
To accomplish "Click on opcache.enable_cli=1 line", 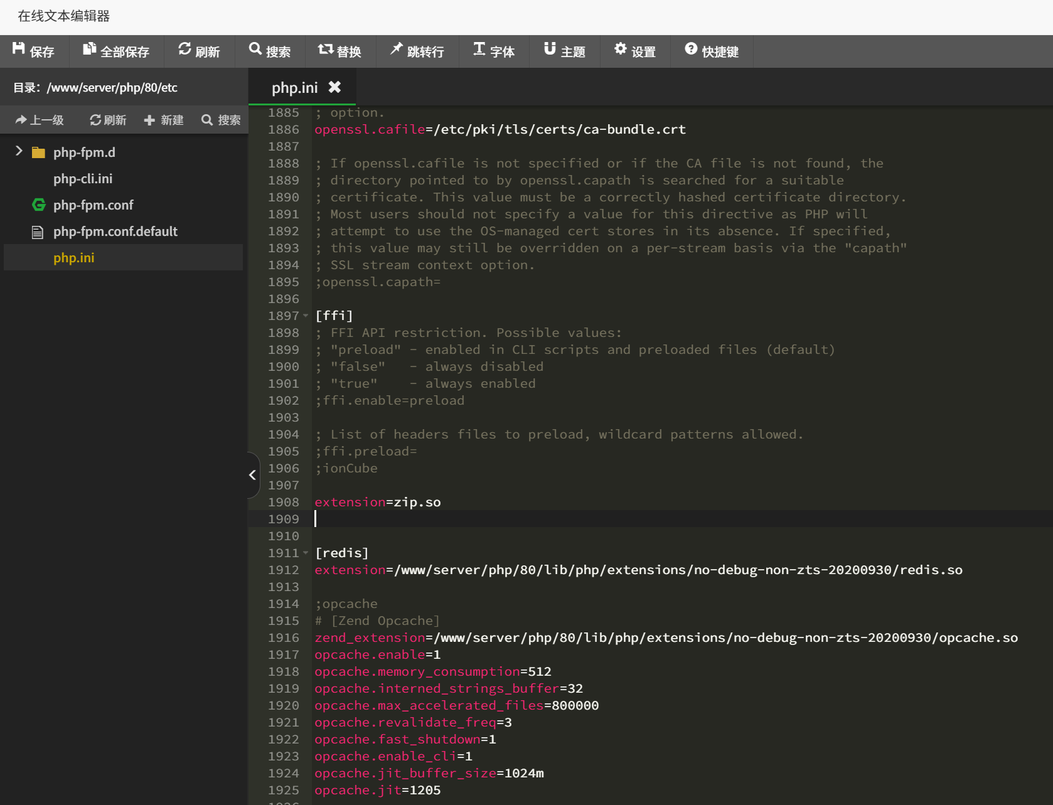I will click(393, 756).
